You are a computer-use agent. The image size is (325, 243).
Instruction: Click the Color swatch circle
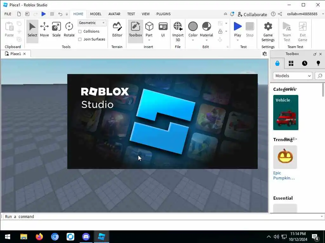coord(193,27)
